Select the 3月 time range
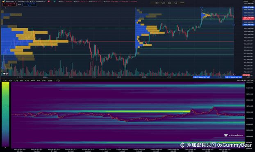 click(21, 80)
